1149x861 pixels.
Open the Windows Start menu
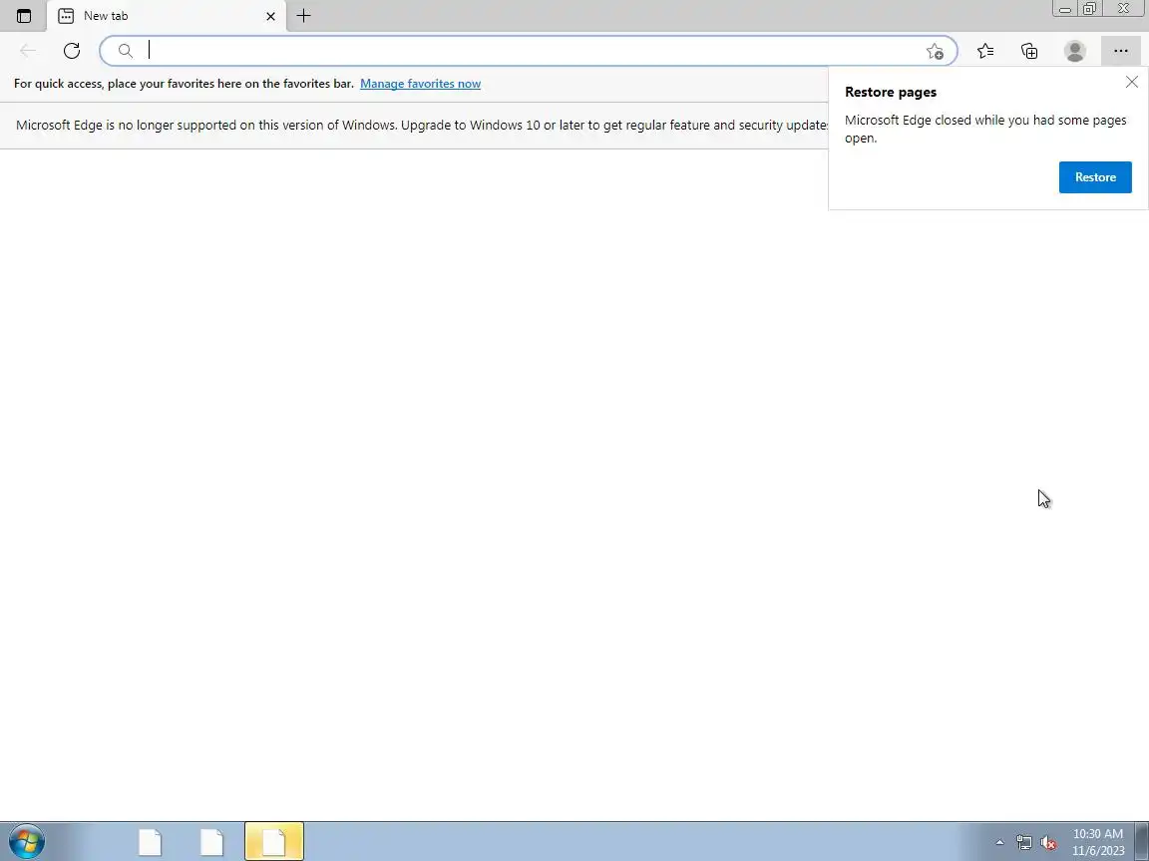(x=26, y=841)
